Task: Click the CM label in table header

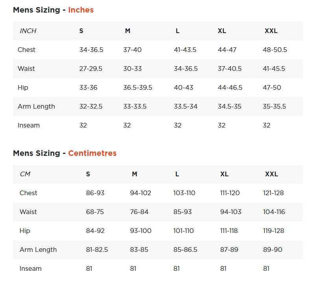Action: click(x=25, y=174)
